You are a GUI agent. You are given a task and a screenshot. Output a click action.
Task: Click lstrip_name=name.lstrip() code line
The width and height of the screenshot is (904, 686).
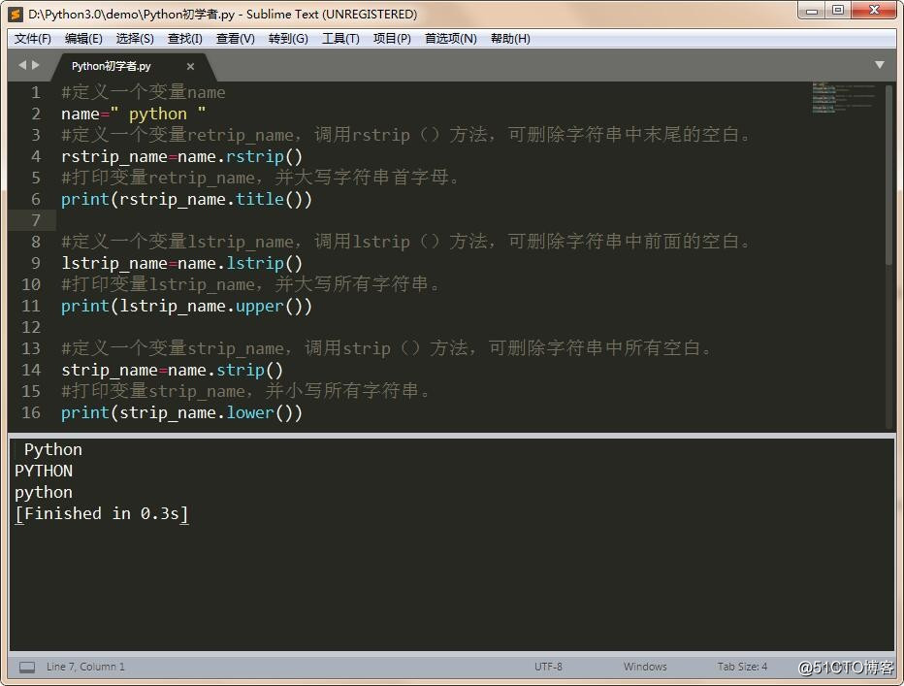coord(181,263)
